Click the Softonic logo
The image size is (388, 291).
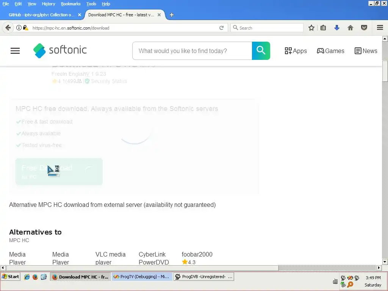pyautogui.click(x=60, y=50)
